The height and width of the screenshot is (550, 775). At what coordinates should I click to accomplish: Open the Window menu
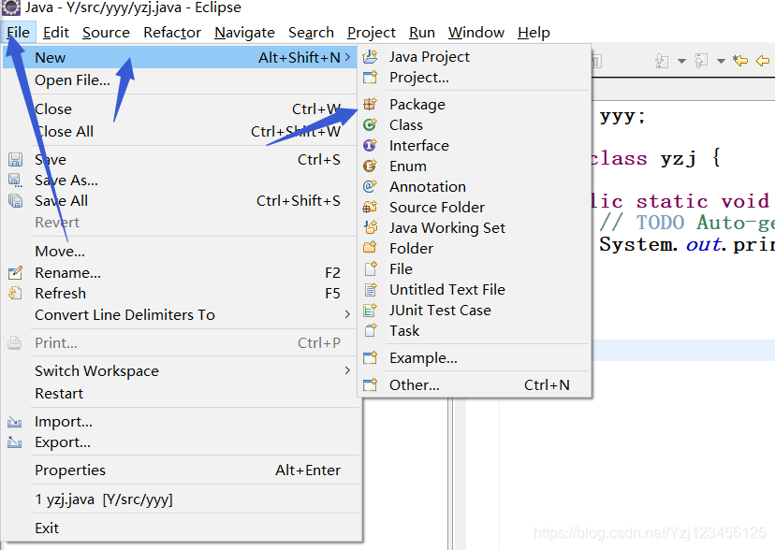pos(476,33)
